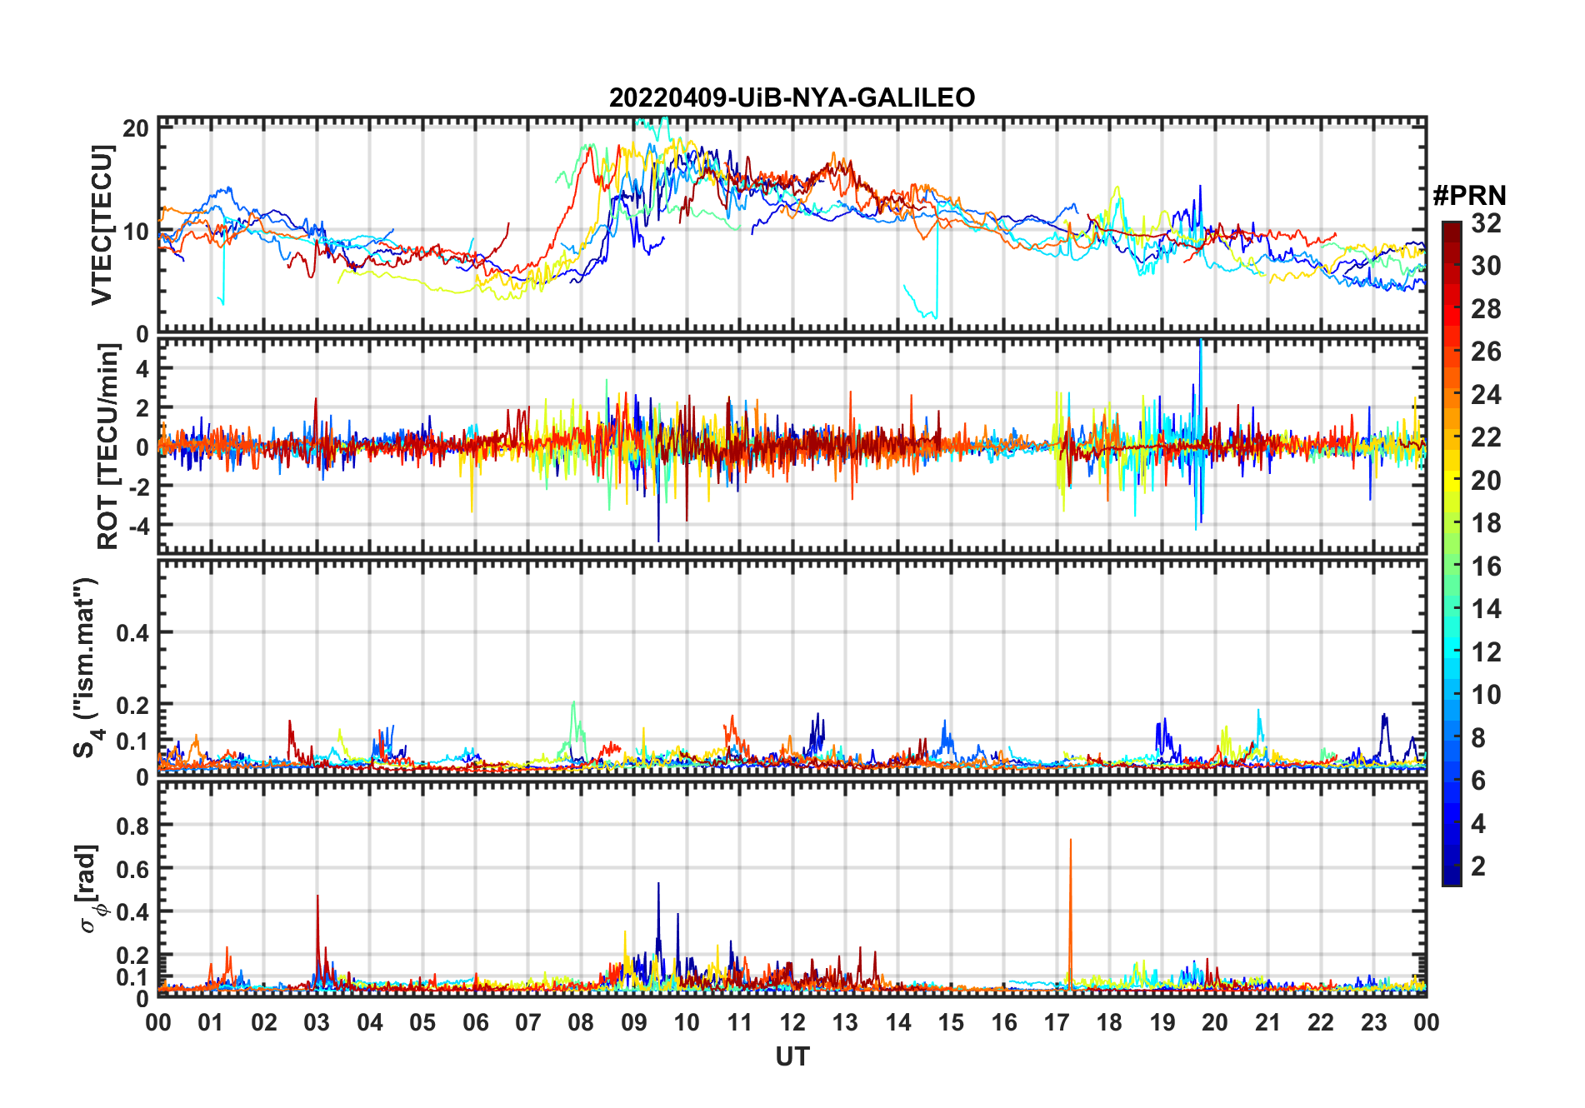Click the "20" tick on the VTEC axis
This screenshot has width=1585, height=1108.
pyautogui.click(x=136, y=128)
